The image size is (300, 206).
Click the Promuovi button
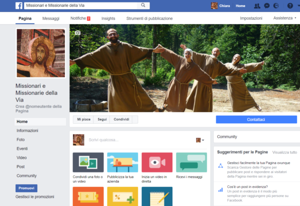(x=26, y=188)
